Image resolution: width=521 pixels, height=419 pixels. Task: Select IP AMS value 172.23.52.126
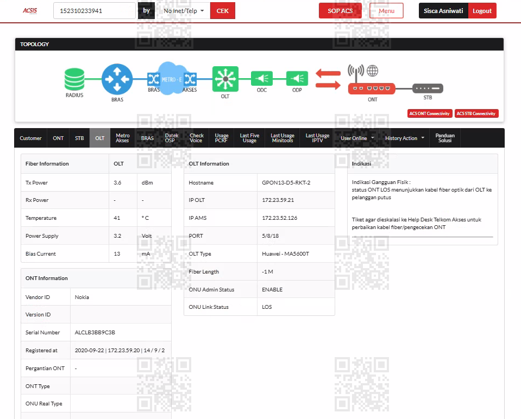[x=279, y=218]
